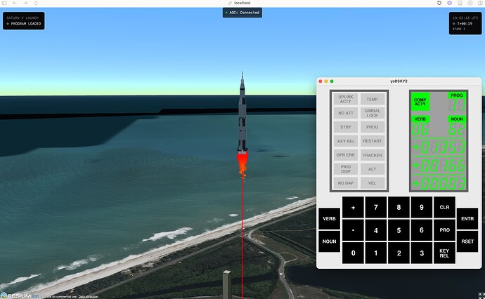Click the GIMBAL LOCK indicator light
This screenshot has width=485, height=299.
[x=372, y=113]
